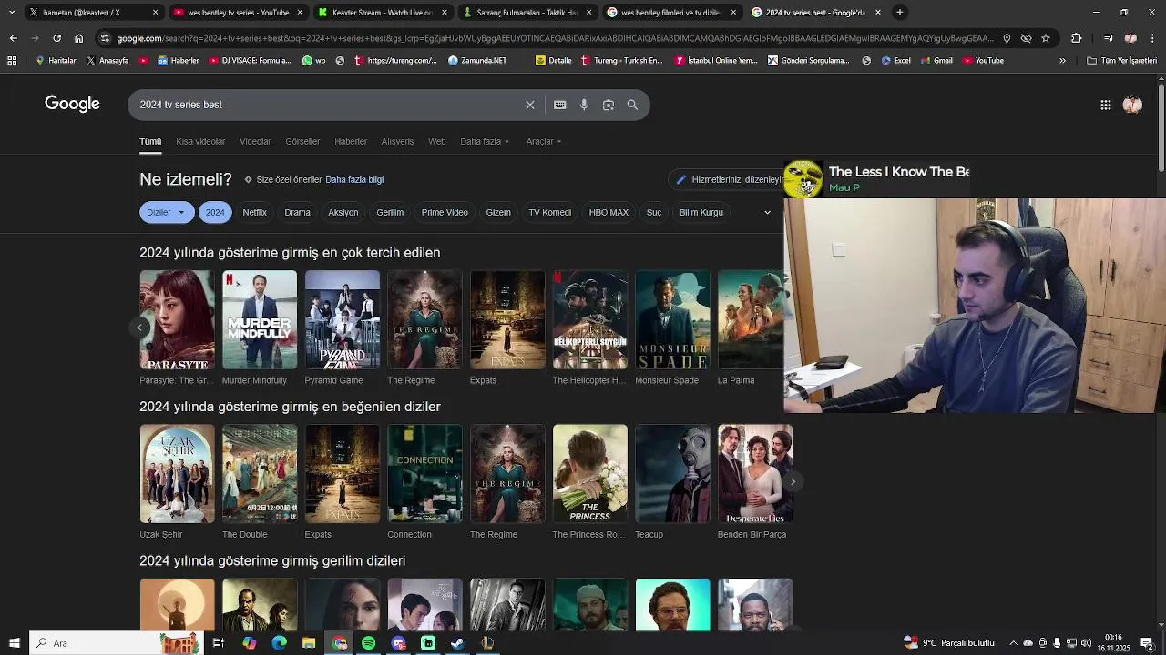Expand all filter chips with the chevron
This screenshot has height=655, width=1166.
(x=767, y=212)
